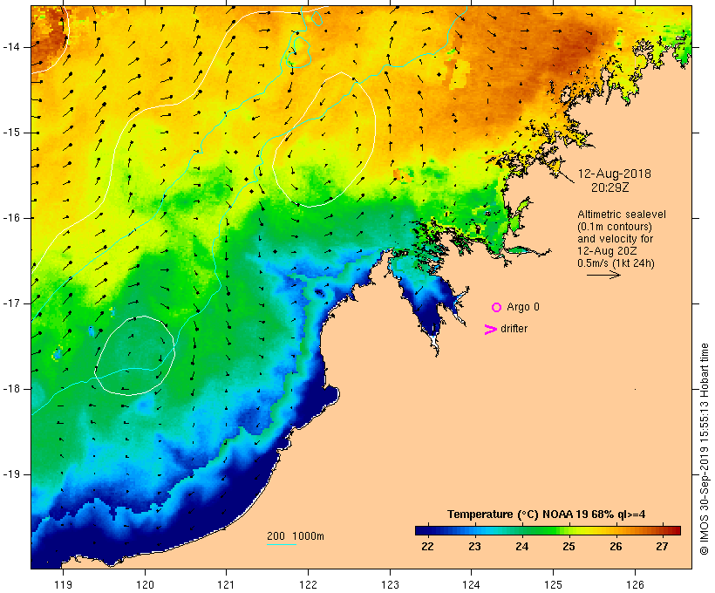The image size is (715, 593).
Task: Click the '124' longitude axis label
Action: (x=472, y=584)
